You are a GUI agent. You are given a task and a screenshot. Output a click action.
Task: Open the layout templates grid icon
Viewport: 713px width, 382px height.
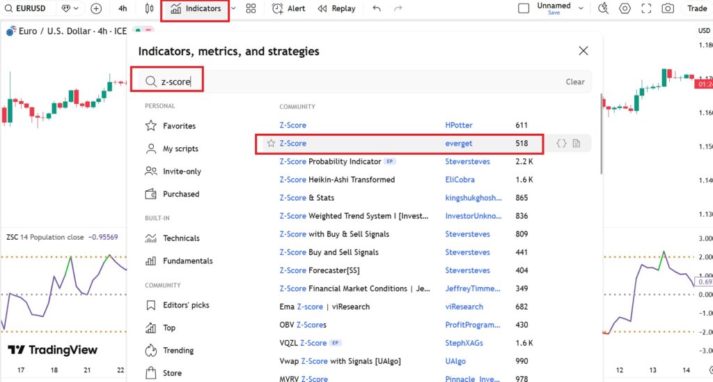pos(251,8)
